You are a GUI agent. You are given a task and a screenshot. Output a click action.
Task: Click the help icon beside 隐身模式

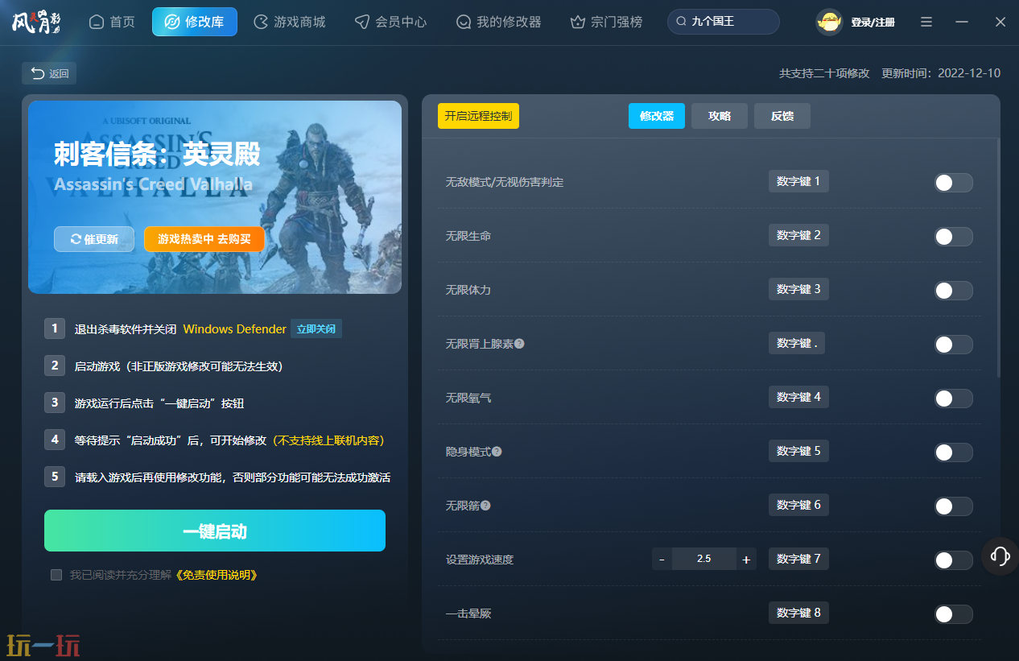[x=497, y=452]
